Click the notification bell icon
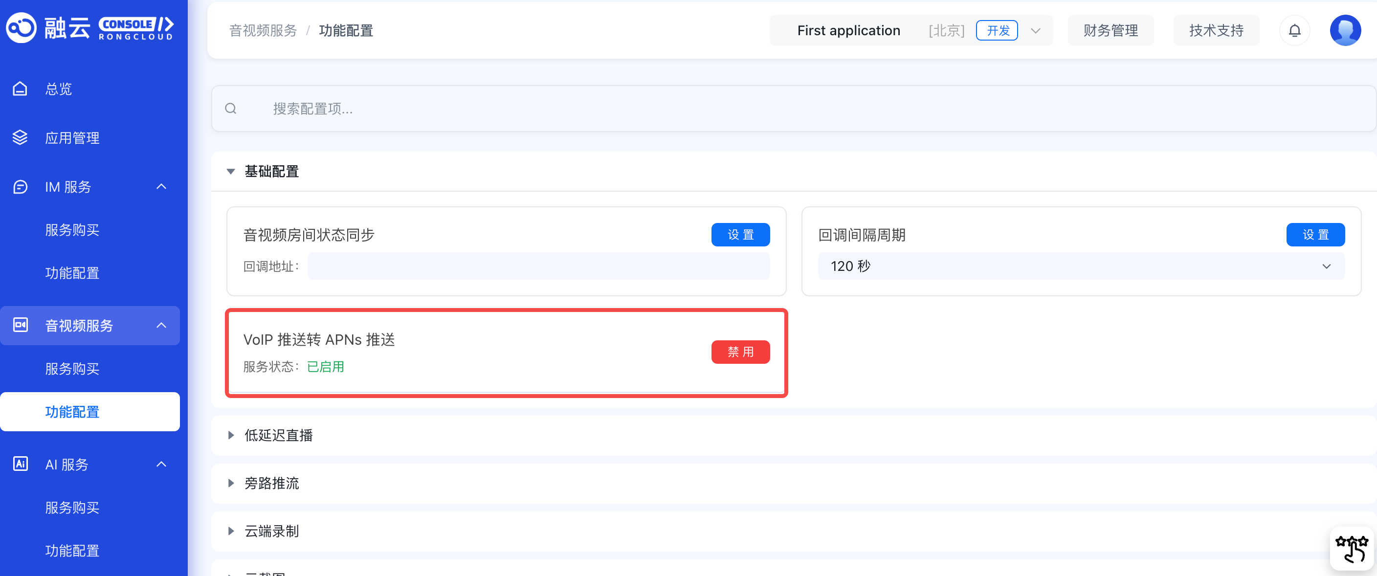The image size is (1377, 576). tap(1294, 31)
